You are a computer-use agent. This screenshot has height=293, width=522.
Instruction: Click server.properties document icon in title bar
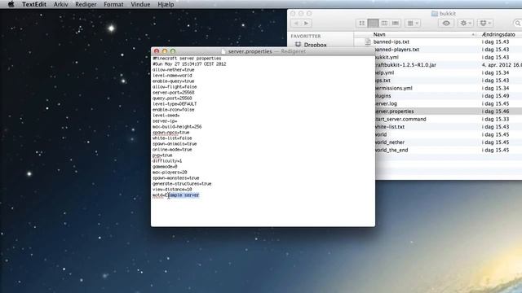click(223, 51)
